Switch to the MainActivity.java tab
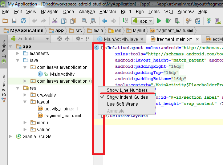The image size is (223, 165). [121, 39]
